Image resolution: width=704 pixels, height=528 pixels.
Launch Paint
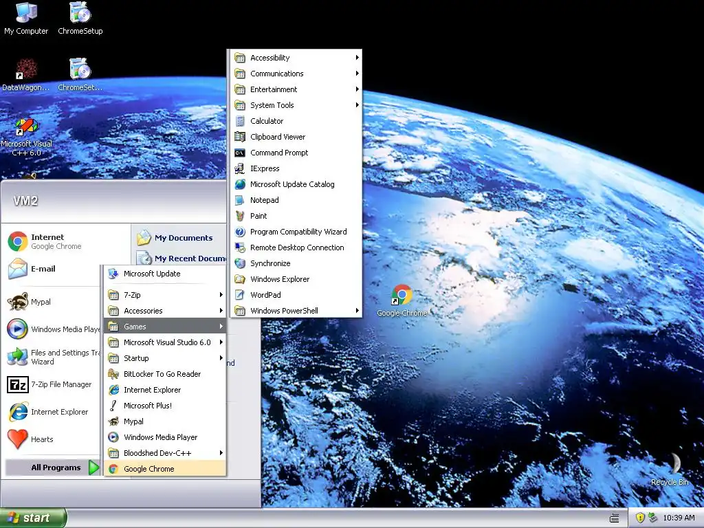pyautogui.click(x=296, y=215)
